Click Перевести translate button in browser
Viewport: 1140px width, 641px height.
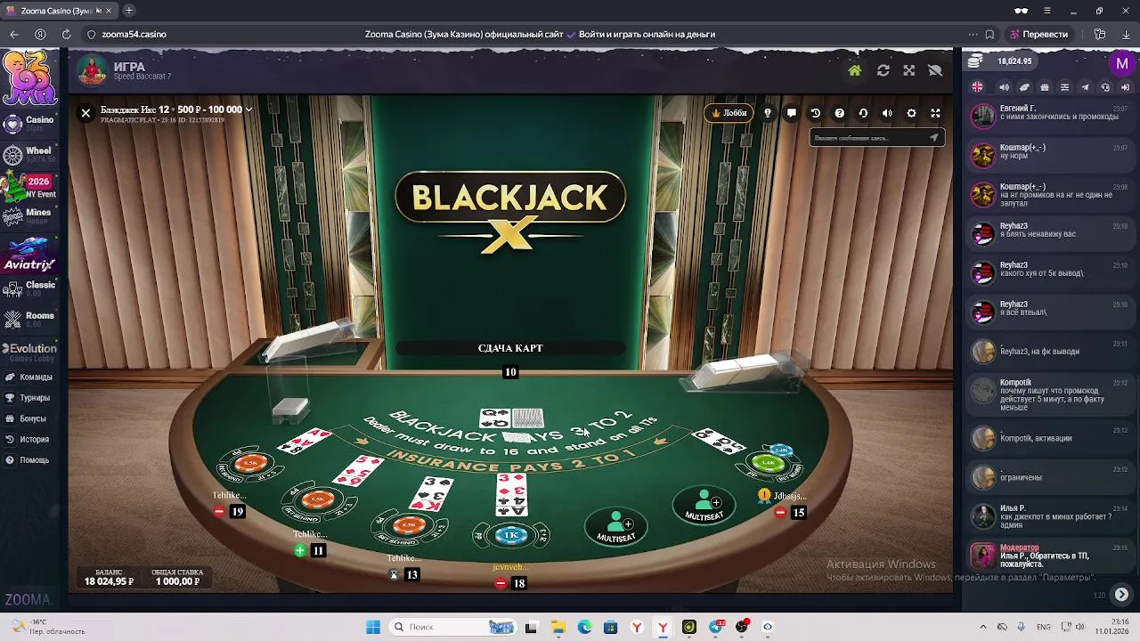(1038, 35)
